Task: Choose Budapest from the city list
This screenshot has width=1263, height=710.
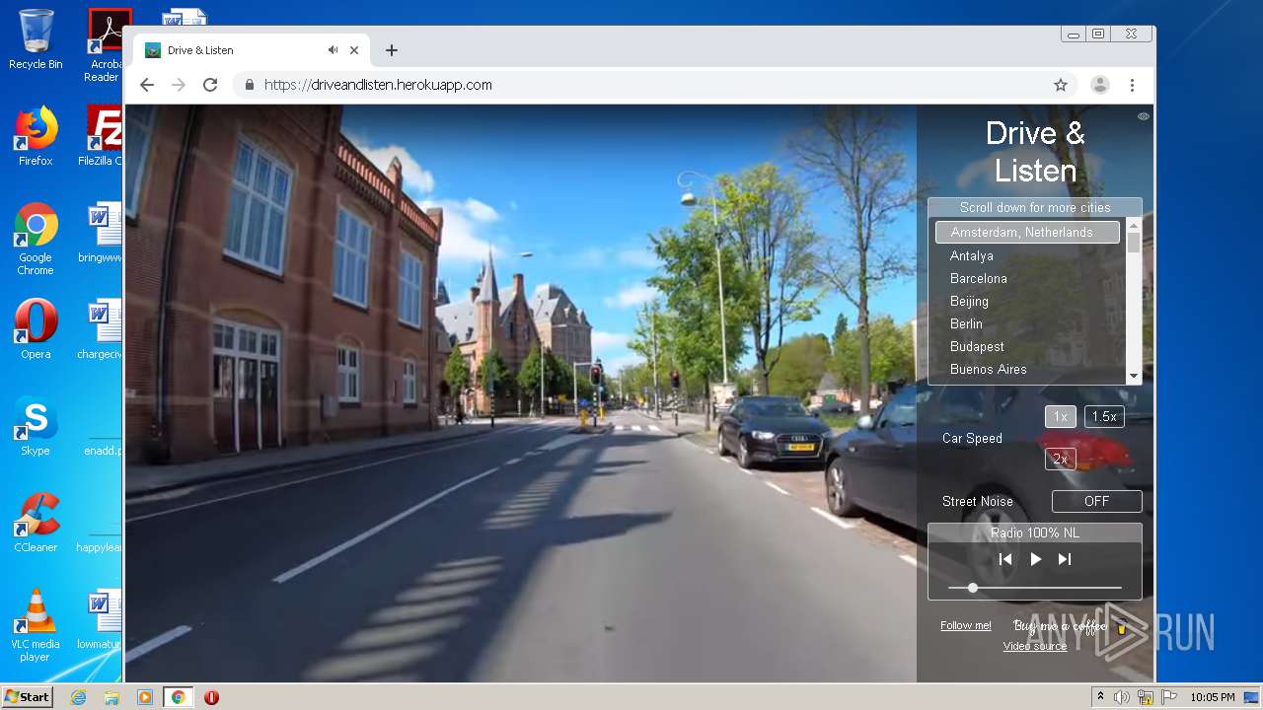Action: [x=977, y=346]
